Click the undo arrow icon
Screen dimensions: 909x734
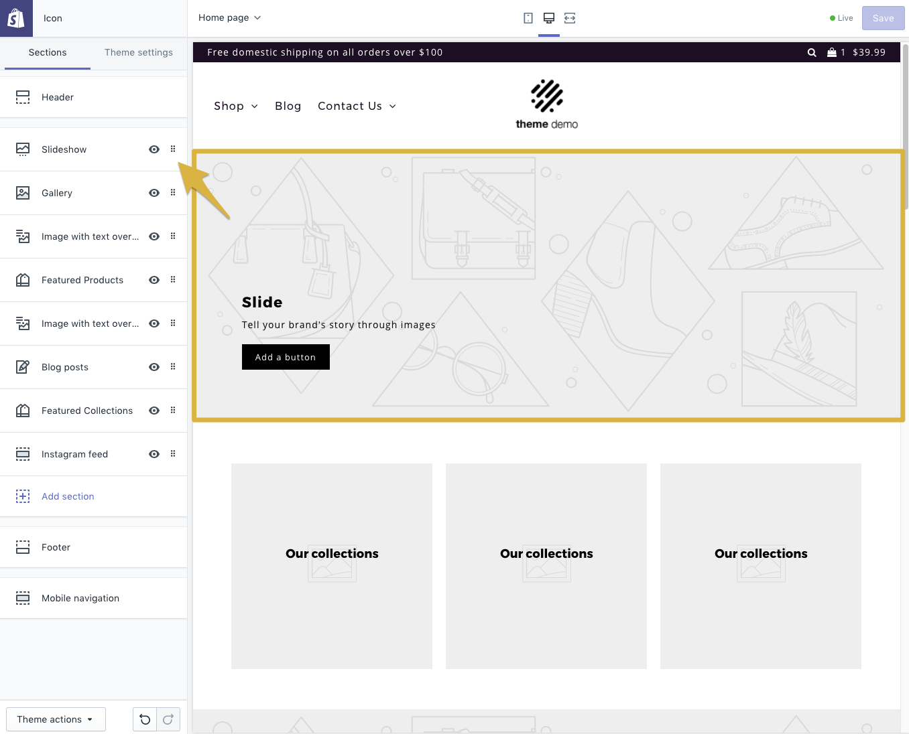tap(145, 719)
